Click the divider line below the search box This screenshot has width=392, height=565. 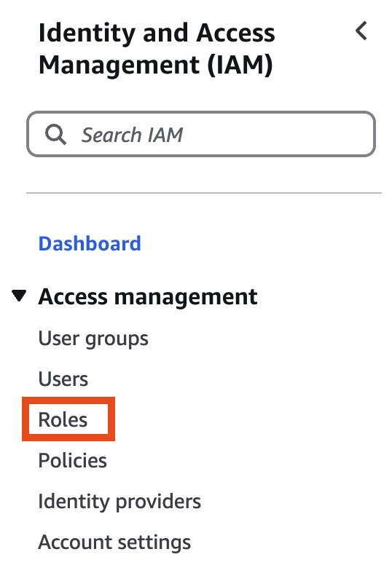pyautogui.click(x=204, y=193)
